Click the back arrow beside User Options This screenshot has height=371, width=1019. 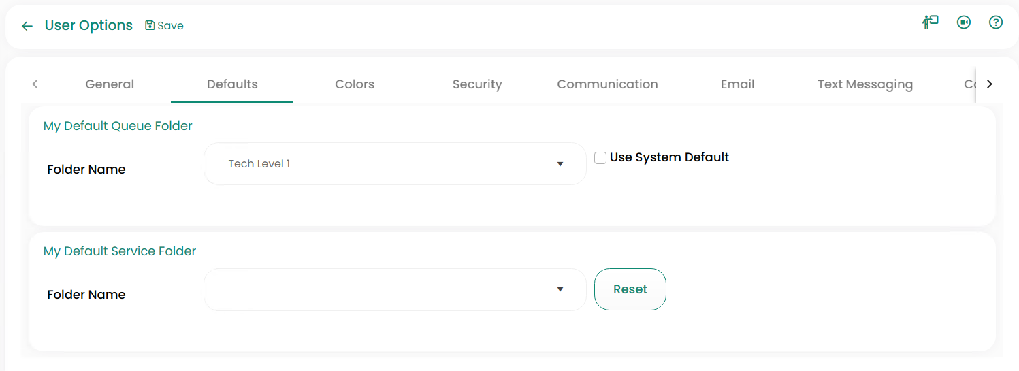coord(27,26)
